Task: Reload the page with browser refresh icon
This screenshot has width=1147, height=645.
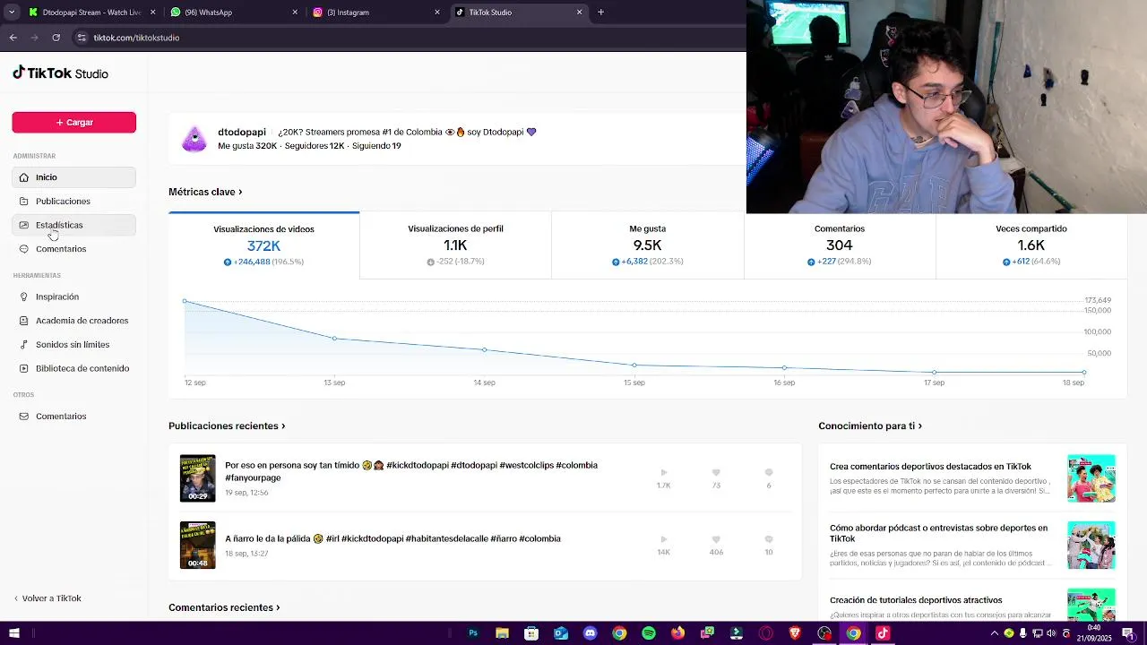Action: (x=56, y=38)
